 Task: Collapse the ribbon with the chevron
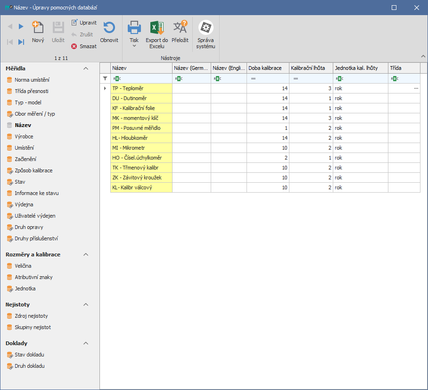coord(423,56)
